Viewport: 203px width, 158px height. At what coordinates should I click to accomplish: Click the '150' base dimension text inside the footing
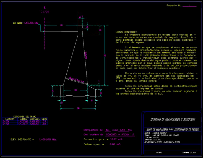point(76,90)
